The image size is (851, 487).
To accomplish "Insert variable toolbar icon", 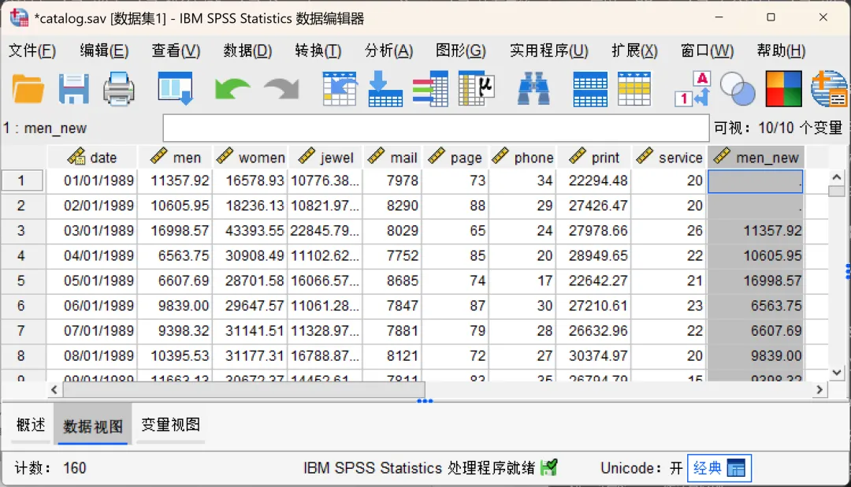I will click(x=634, y=88).
